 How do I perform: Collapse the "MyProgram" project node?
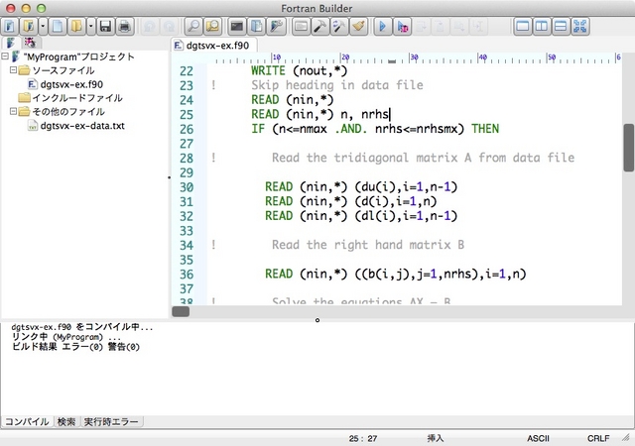coord(5,56)
